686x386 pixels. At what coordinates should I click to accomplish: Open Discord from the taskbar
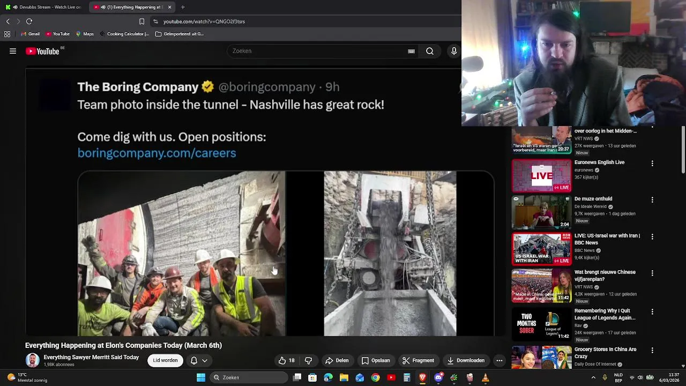point(438,377)
